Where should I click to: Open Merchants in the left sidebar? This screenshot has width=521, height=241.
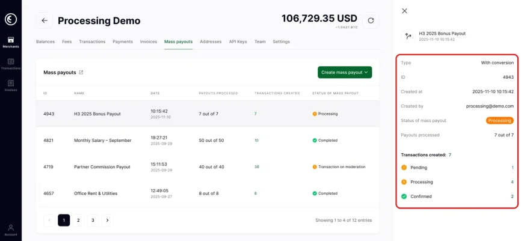10,42
